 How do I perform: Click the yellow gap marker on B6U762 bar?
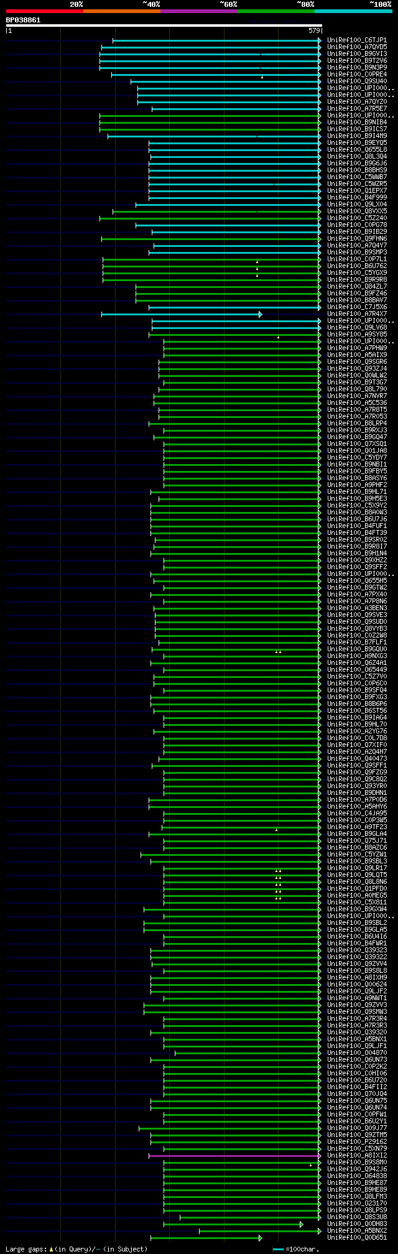pyautogui.click(x=257, y=269)
